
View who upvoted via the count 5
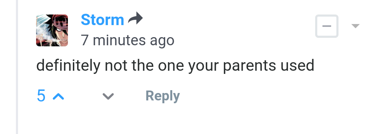(x=41, y=95)
